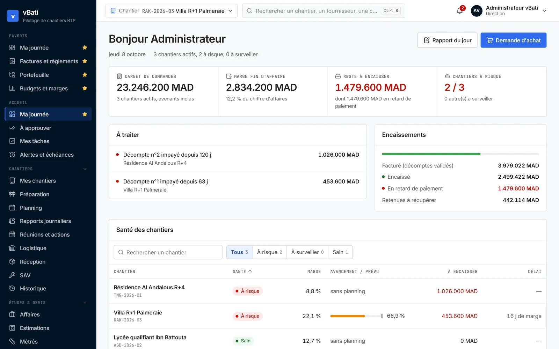The height and width of the screenshot is (349, 559).
Task: Focus the global search field
Action: tap(324, 11)
